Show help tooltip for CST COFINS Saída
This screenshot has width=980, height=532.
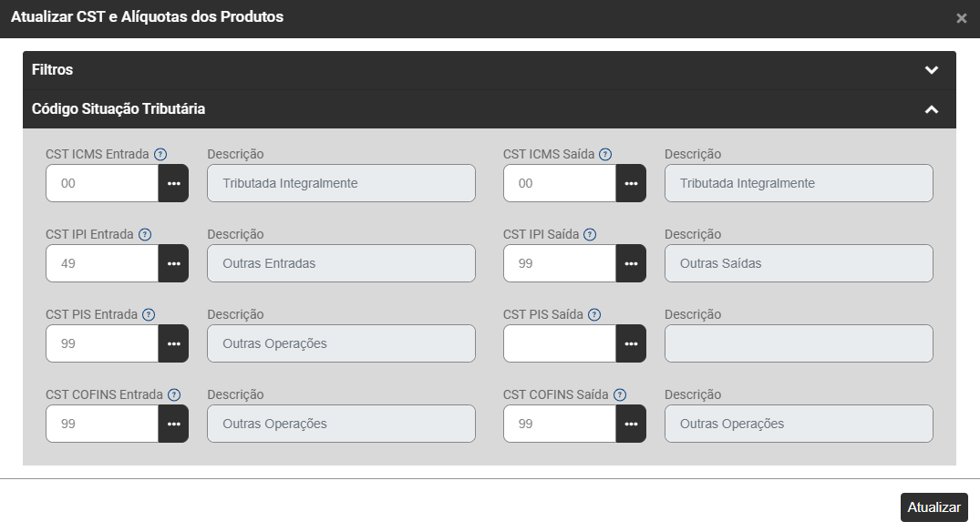[620, 395]
